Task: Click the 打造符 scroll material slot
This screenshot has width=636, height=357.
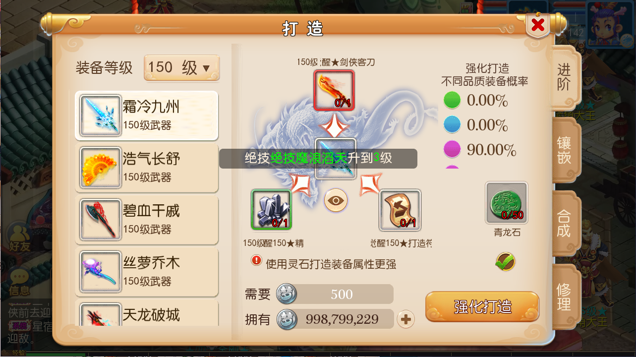Action: [x=400, y=210]
